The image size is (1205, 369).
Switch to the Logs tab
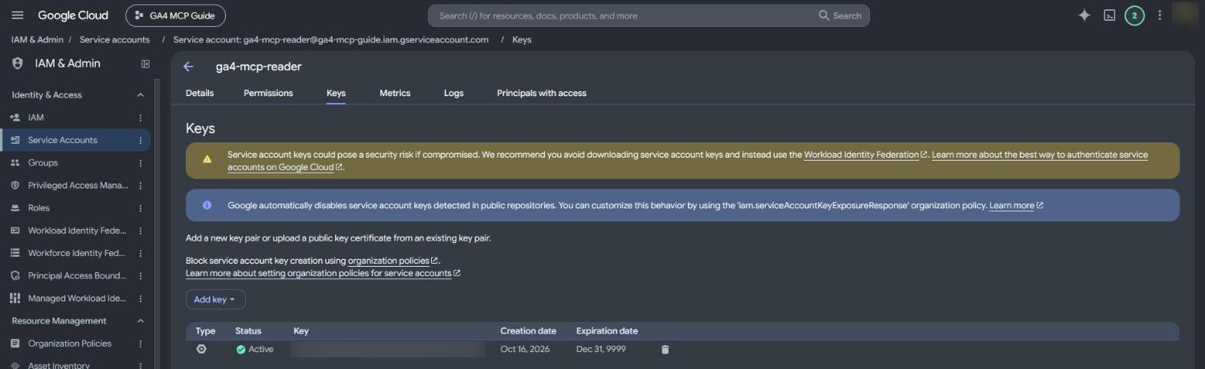tap(453, 93)
